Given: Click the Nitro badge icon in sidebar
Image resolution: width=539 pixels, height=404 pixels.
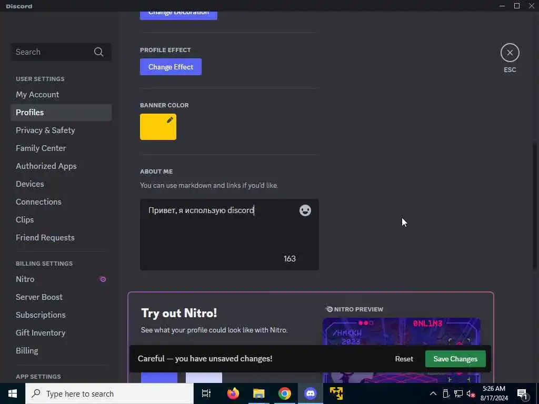Looking at the screenshot, I should point(103,279).
